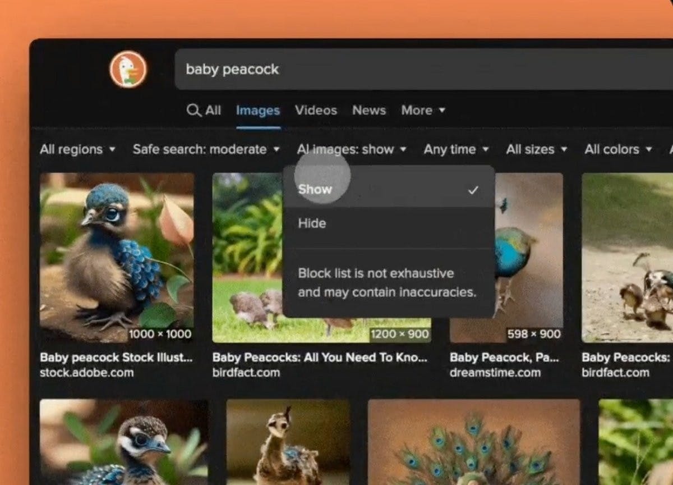Click the Baby Peacock, Pa... title
Screen dimensions: 673x485
click(504, 358)
